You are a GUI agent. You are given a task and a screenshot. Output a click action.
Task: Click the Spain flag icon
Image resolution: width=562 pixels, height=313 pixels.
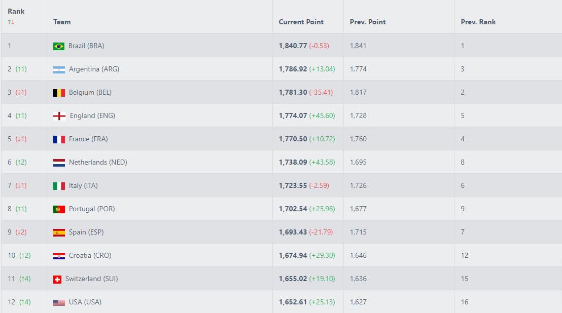pyautogui.click(x=59, y=232)
